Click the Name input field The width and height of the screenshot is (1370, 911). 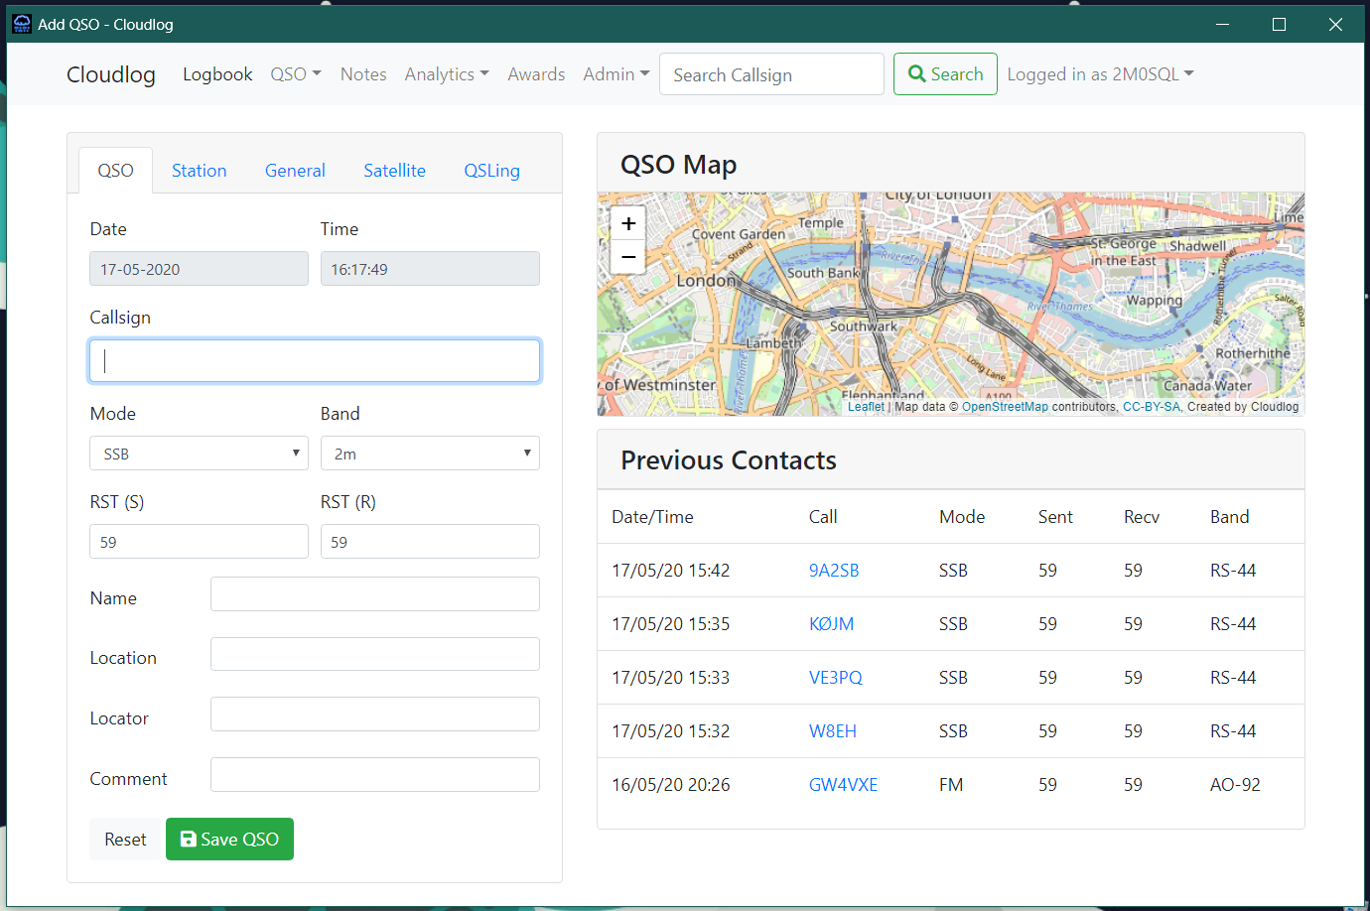point(375,594)
